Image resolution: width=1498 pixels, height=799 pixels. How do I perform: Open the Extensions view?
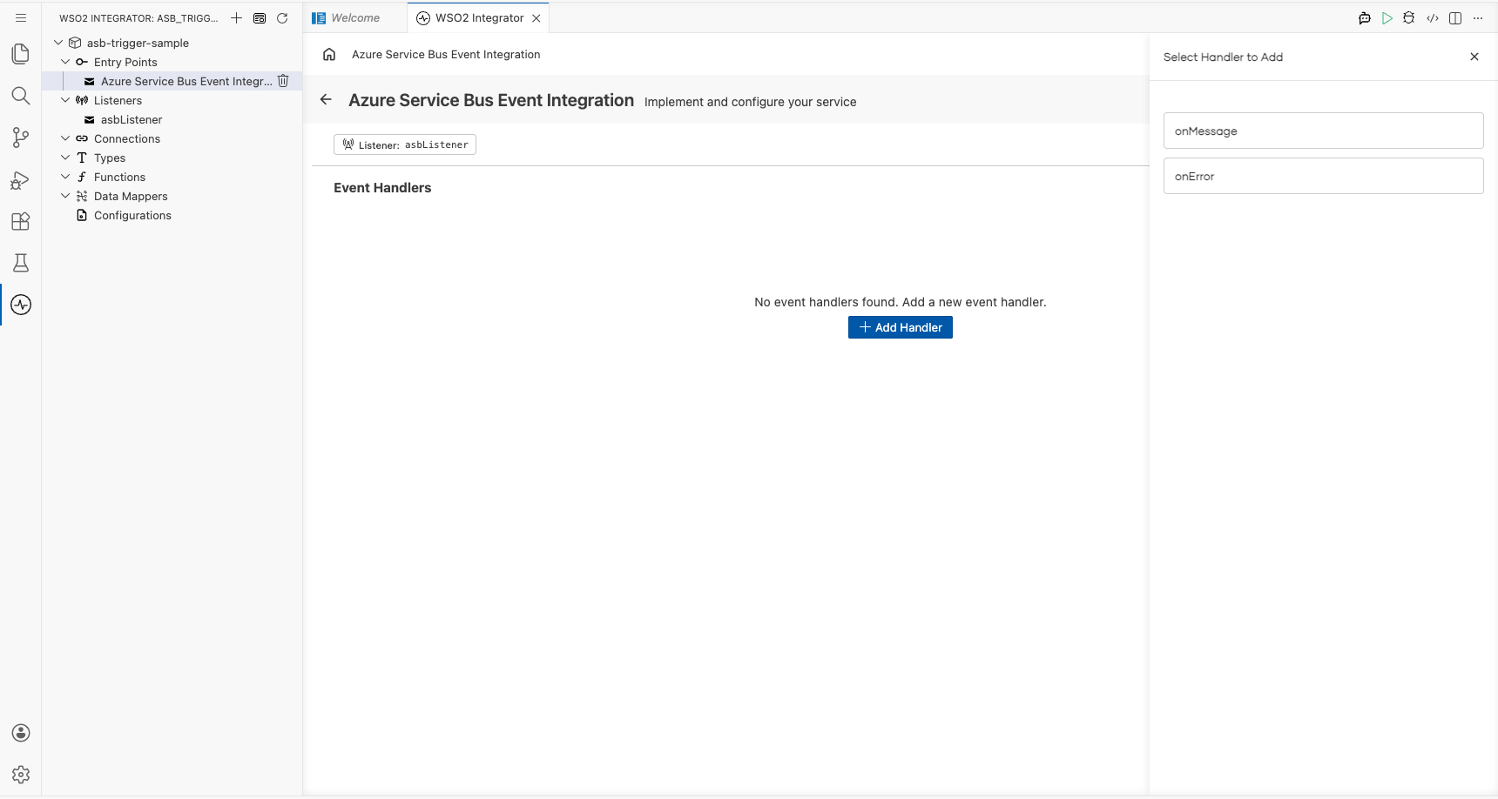click(21, 221)
